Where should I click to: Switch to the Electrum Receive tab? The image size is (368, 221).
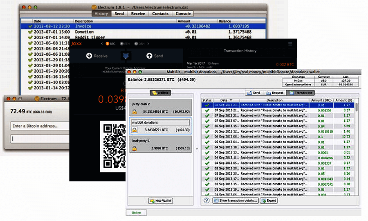click(138, 14)
